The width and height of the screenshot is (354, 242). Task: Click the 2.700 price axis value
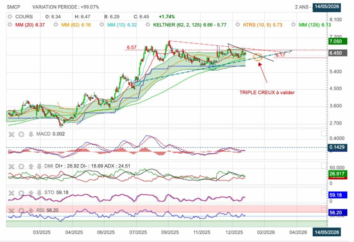click(x=336, y=123)
